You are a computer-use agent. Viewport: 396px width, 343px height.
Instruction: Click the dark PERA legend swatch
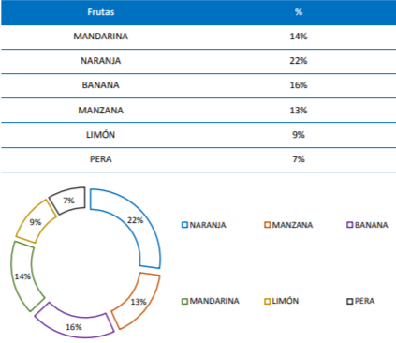point(350,301)
